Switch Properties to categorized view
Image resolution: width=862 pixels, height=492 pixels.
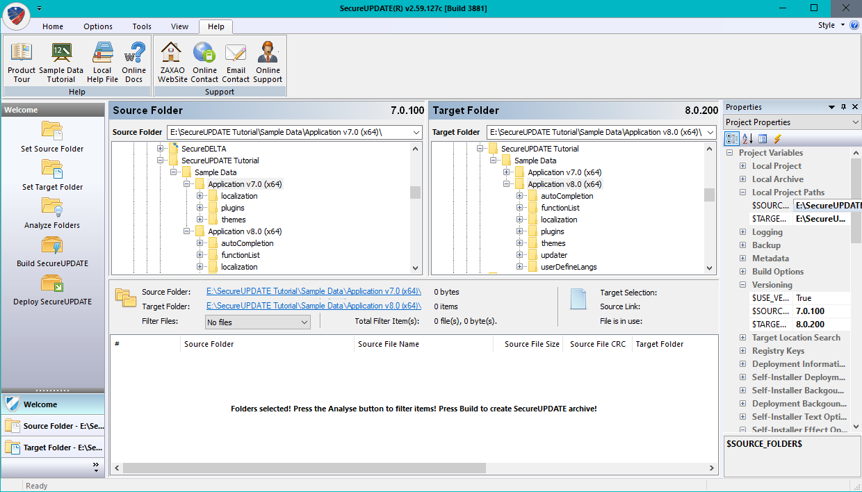coord(732,139)
